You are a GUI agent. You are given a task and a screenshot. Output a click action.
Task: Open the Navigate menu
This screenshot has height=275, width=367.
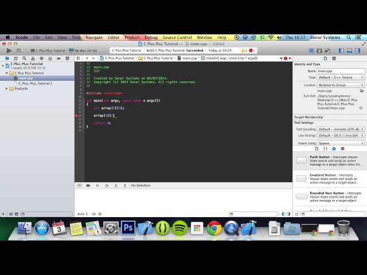click(x=94, y=37)
